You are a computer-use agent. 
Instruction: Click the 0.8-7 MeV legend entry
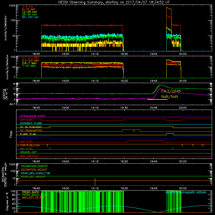point(30,63)
